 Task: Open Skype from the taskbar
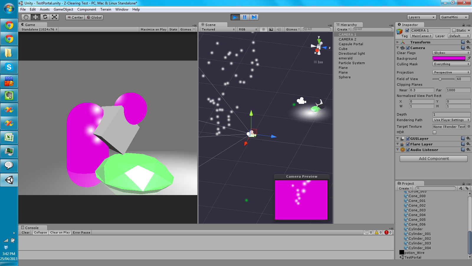(x=9, y=67)
